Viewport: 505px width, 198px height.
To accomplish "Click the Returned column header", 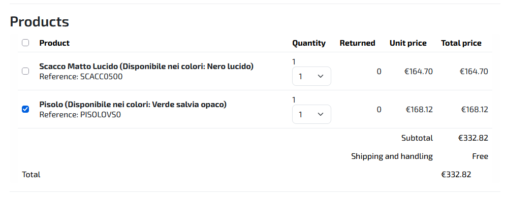I will [x=358, y=43].
